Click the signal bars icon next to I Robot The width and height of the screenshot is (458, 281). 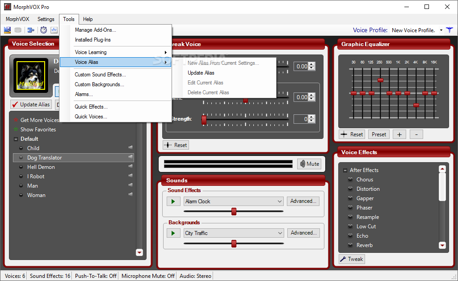pyautogui.click(x=130, y=176)
